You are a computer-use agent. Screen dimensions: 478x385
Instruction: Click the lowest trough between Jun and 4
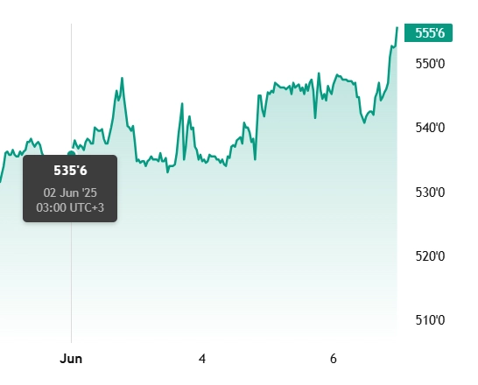168,172
